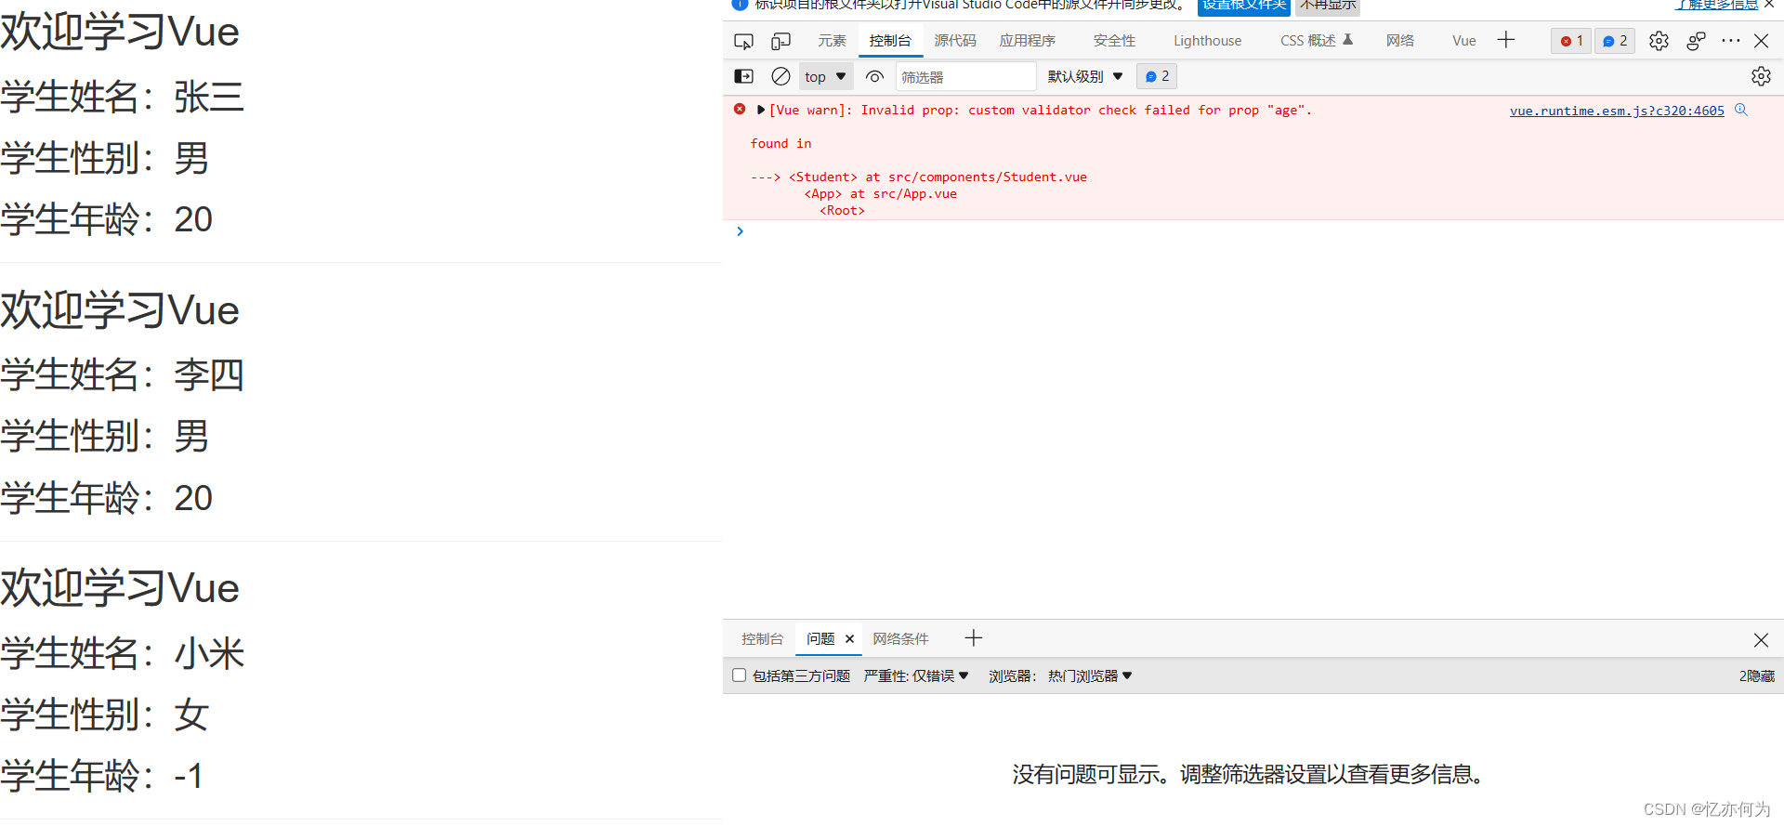Open DevTools settings gear in top toolbar
Viewport: 1784px width, 826px height.
coord(1659,41)
